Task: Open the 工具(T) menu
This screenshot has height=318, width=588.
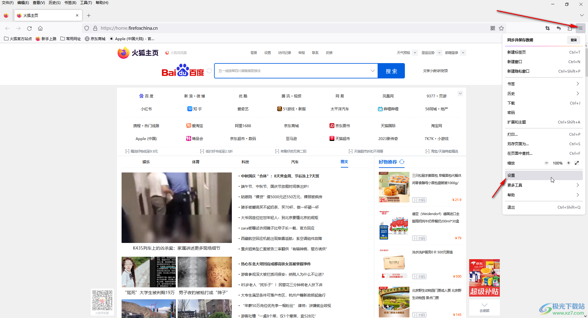Action: coord(86,3)
